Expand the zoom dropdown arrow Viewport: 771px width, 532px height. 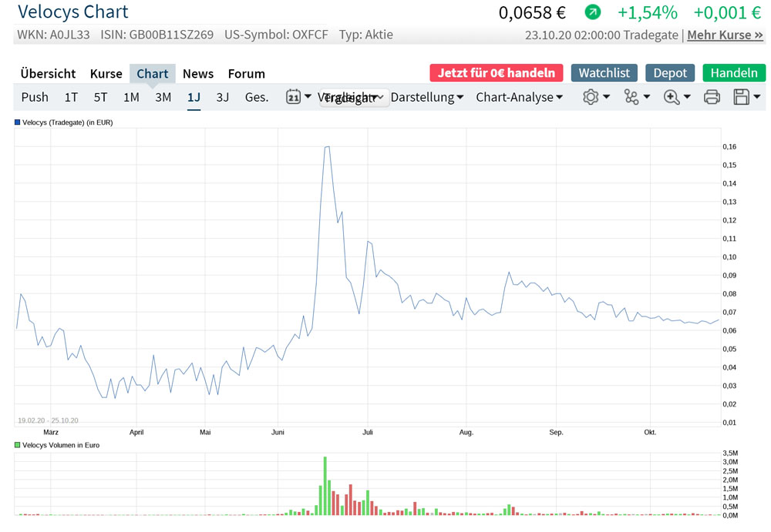click(x=687, y=97)
